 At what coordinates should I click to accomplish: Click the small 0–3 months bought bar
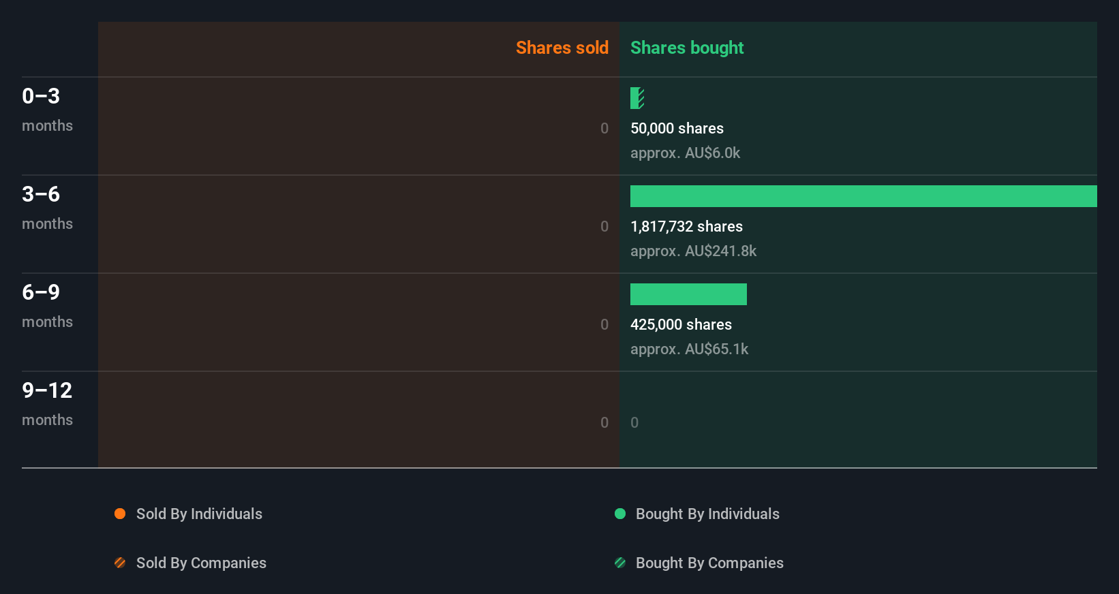(x=637, y=98)
